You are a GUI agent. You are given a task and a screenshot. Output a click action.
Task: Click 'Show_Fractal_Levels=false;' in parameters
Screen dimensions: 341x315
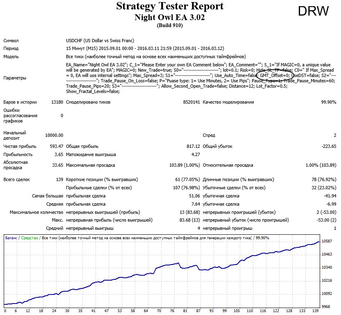[x=93, y=91]
